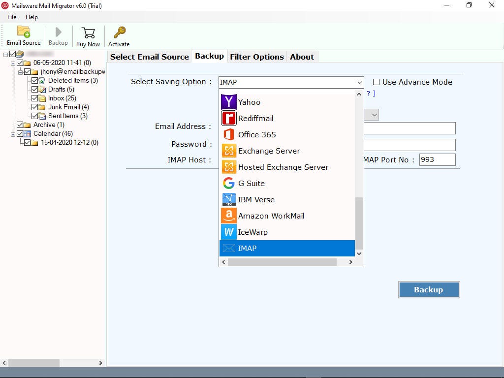504x378 pixels.
Task: Click the dropdown vertical scrollbar thumb
Action: (359, 223)
